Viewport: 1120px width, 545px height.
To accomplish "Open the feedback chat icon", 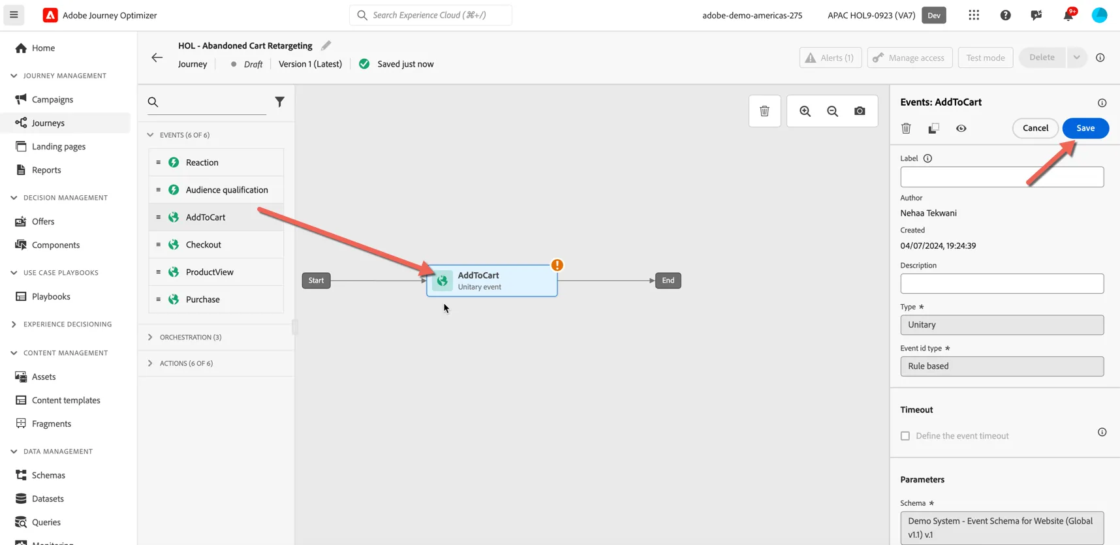I will (1036, 15).
